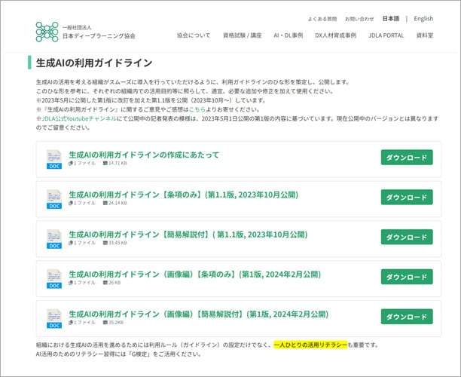Select DX人材育成事例 in navigation

coord(335,35)
